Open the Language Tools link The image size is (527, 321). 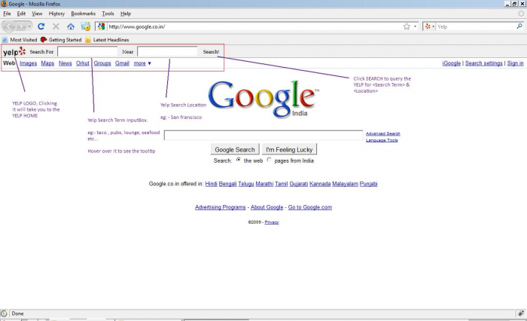382,140
